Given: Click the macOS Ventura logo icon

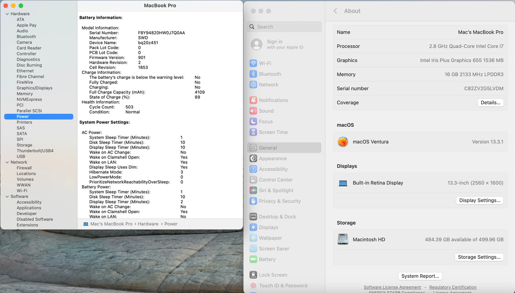Looking at the screenshot, I should pyautogui.click(x=343, y=142).
